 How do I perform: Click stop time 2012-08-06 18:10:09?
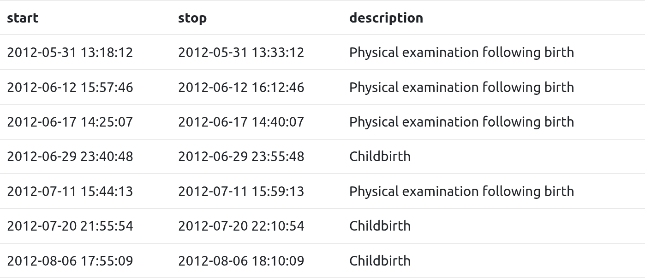click(x=241, y=261)
